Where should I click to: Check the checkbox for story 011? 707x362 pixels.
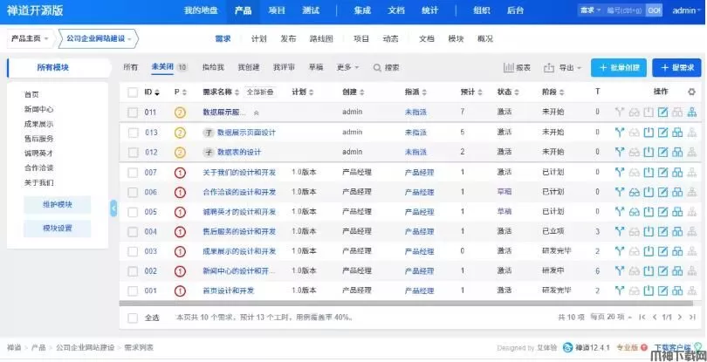pyautogui.click(x=133, y=113)
